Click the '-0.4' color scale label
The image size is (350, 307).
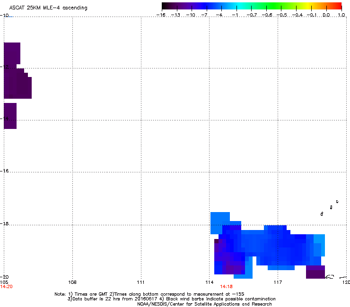click(x=297, y=15)
